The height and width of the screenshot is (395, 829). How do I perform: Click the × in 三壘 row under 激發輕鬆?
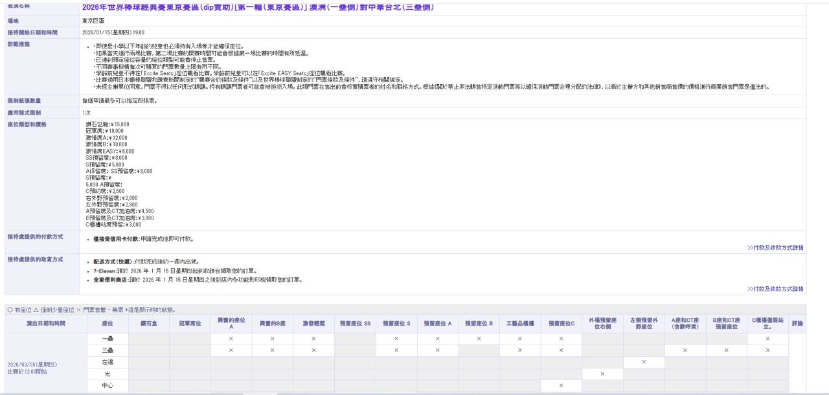click(x=313, y=350)
